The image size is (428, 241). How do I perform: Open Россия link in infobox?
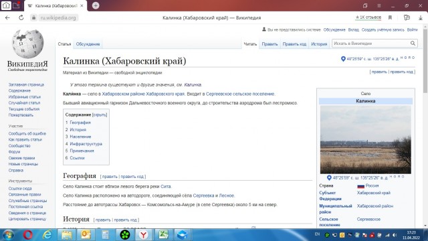[372, 185]
